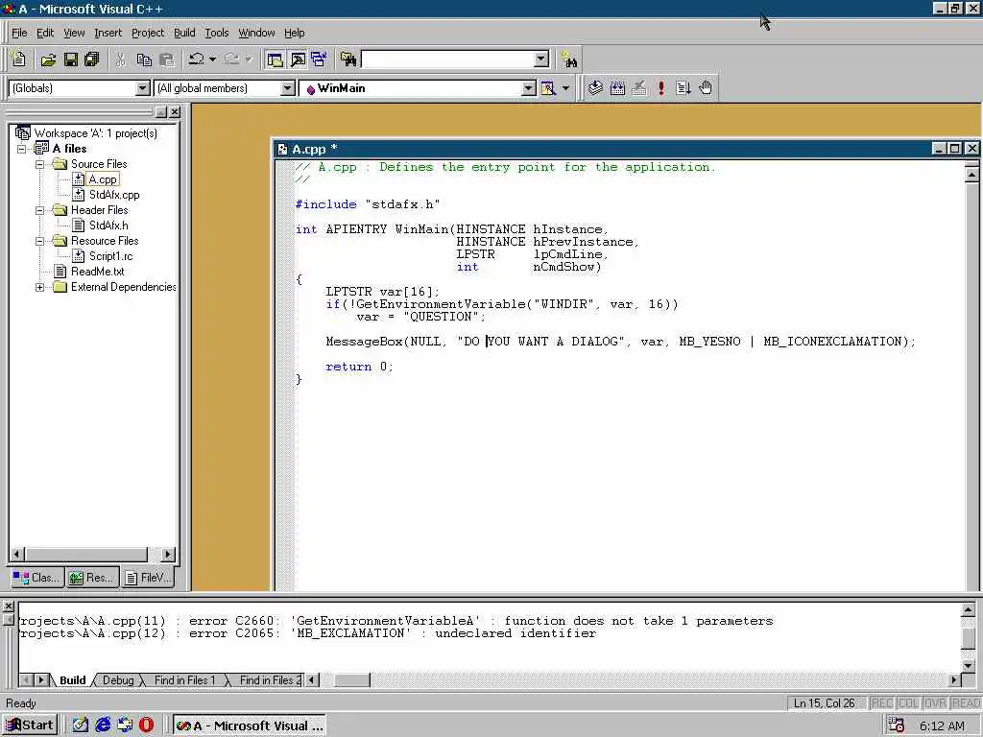The image size is (983, 737).
Task: Click the WizardBar actions wand icon
Action: click(548, 88)
